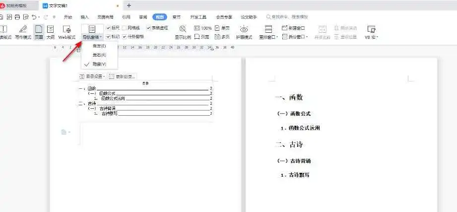Click the paste options icon beside the page
This screenshot has width=457, height=212.
tap(64, 133)
